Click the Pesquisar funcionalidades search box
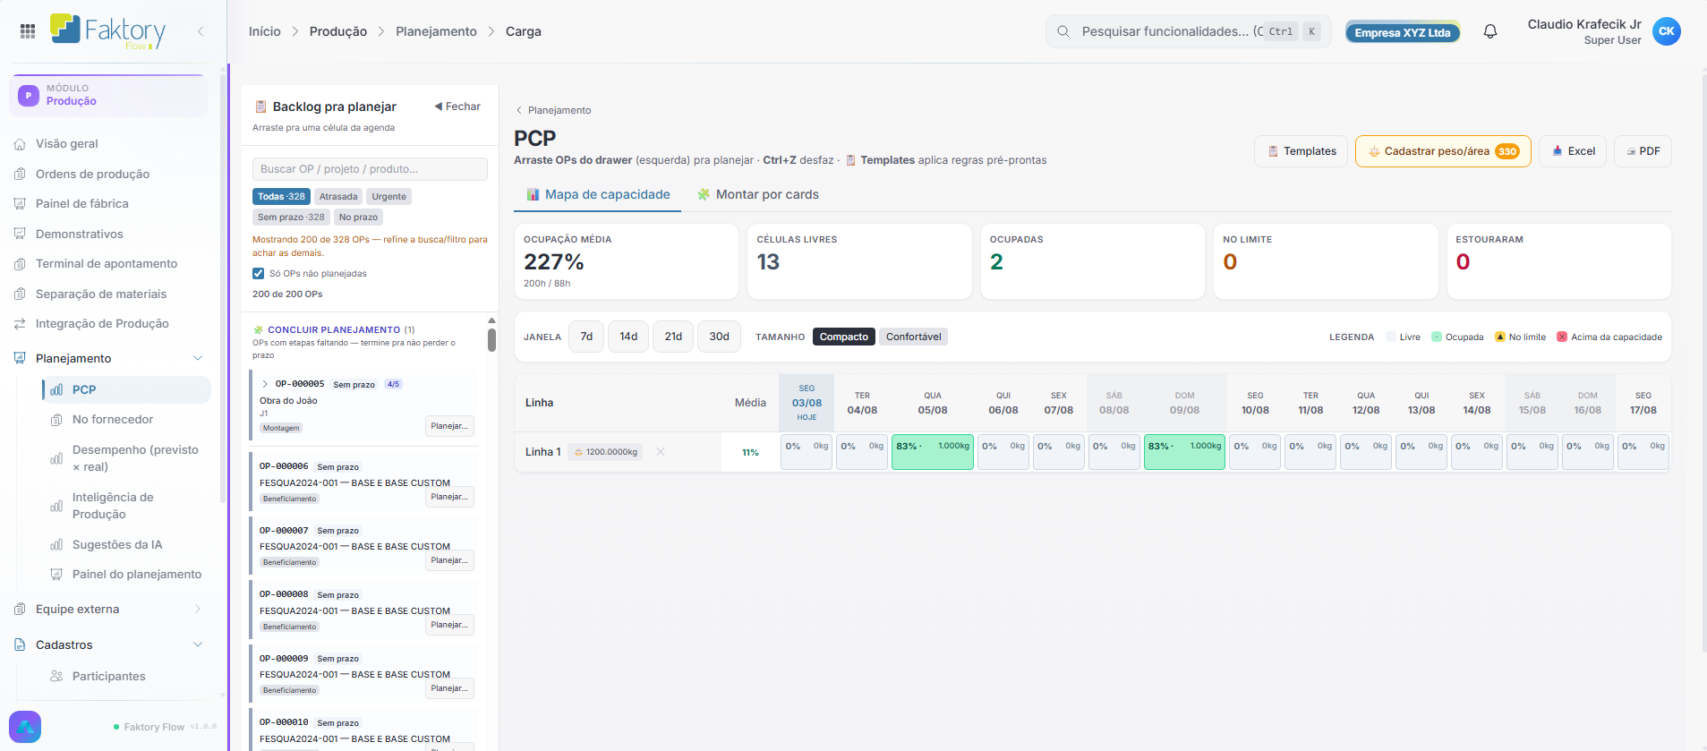The image size is (1707, 751). tap(1189, 31)
